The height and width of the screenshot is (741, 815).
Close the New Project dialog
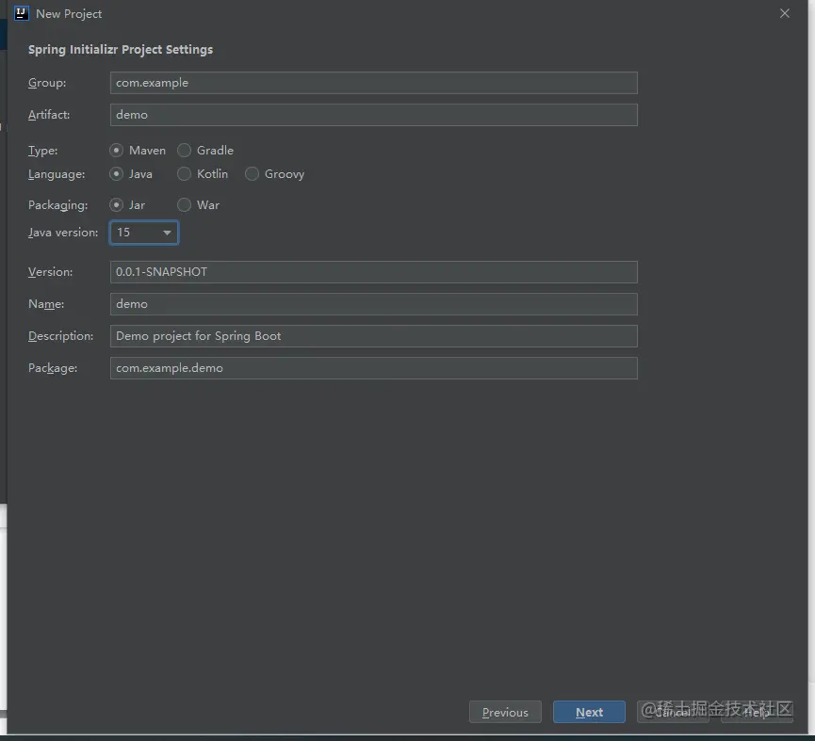click(x=784, y=13)
